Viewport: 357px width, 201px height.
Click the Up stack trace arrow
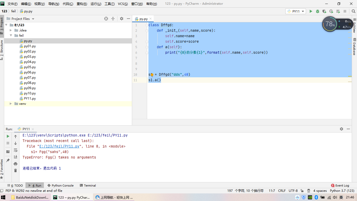[15, 136]
